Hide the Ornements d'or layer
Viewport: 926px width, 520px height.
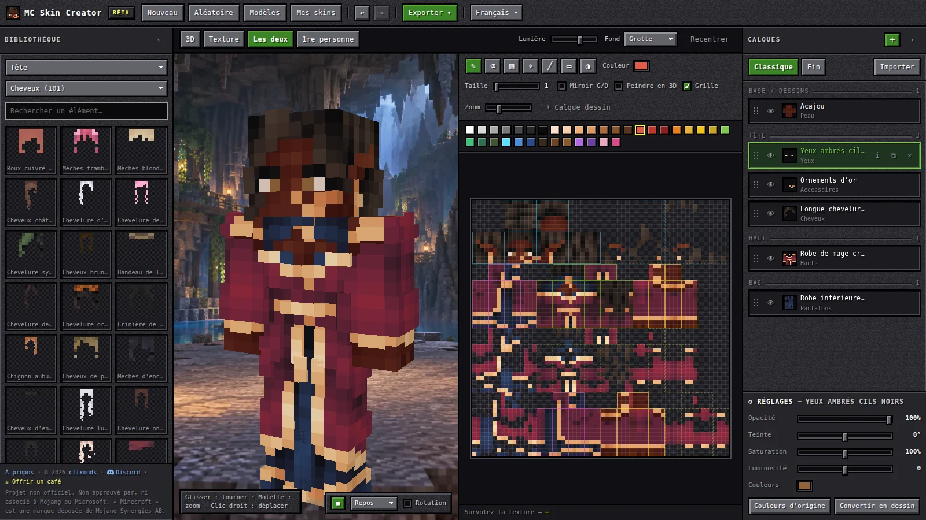click(x=770, y=184)
